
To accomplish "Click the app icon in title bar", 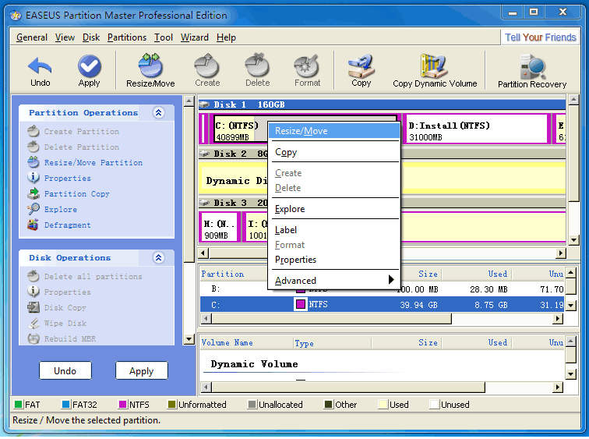I will coord(16,16).
